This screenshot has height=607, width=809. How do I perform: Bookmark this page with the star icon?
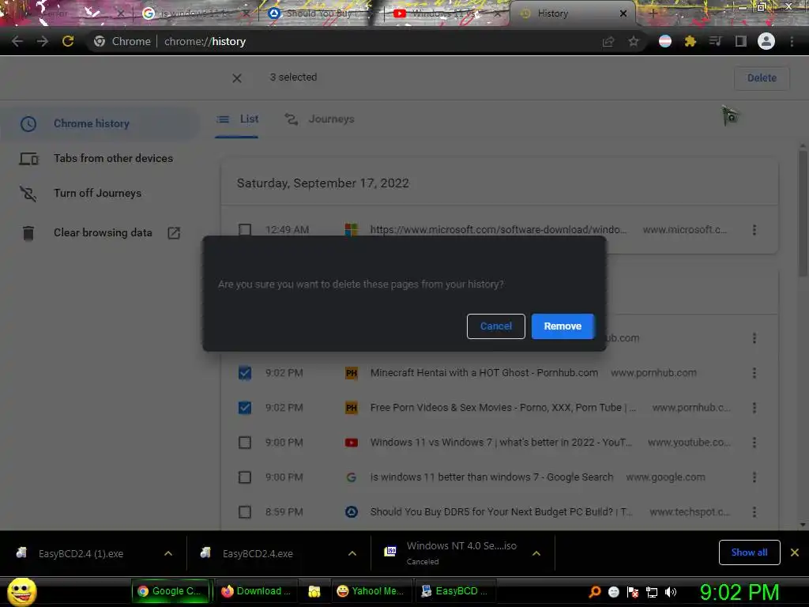click(x=634, y=42)
